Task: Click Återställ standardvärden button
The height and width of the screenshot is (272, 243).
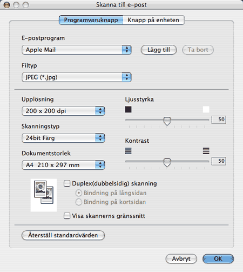Action: click(63, 235)
